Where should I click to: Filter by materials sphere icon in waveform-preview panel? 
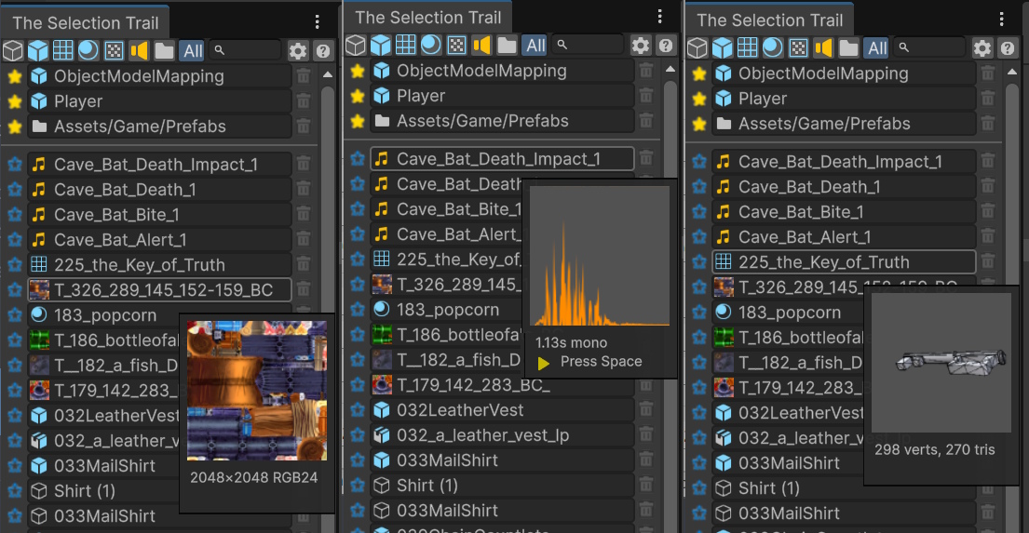click(x=430, y=46)
